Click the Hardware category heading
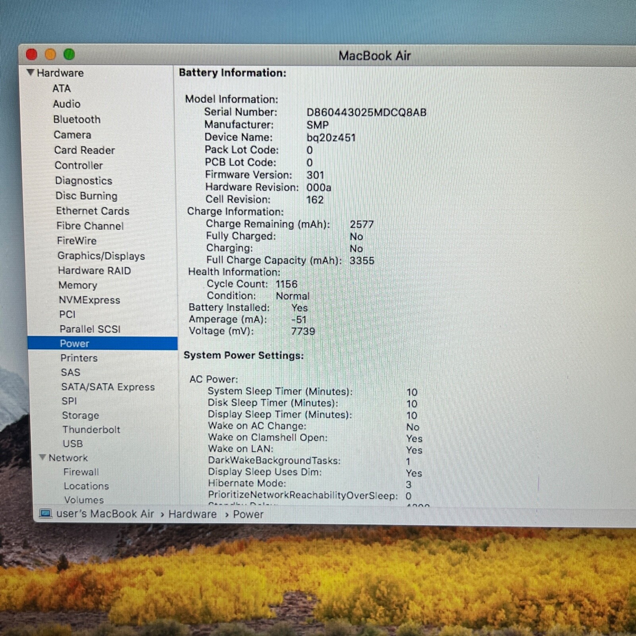This screenshot has width=636, height=636. point(60,73)
